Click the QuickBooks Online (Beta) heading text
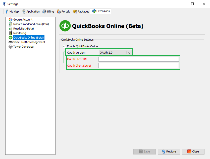 point(108,26)
